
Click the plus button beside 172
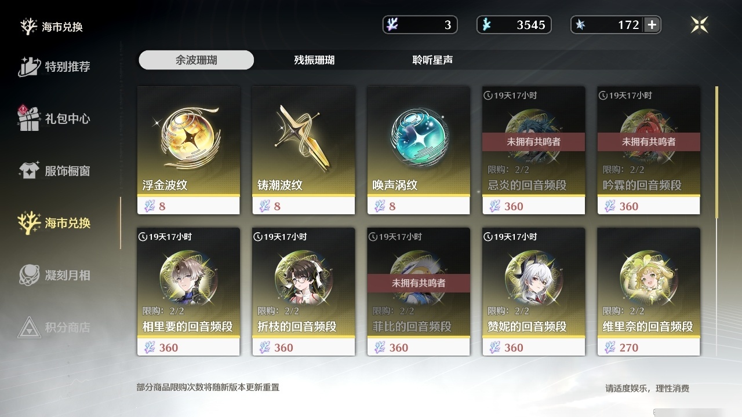[x=652, y=25]
